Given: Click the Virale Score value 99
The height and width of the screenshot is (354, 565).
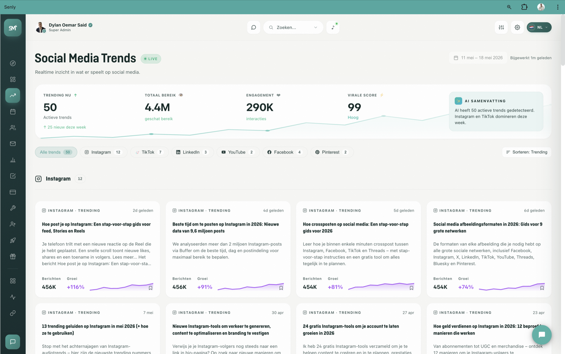Looking at the screenshot, I should [354, 107].
